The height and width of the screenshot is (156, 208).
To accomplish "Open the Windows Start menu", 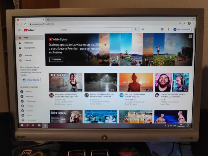I will 22,125.
